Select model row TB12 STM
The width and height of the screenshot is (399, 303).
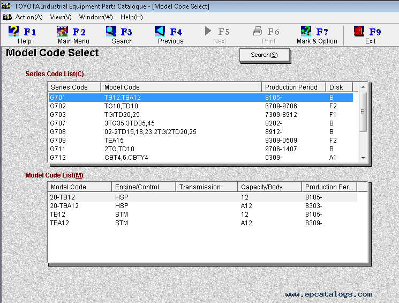point(203,215)
